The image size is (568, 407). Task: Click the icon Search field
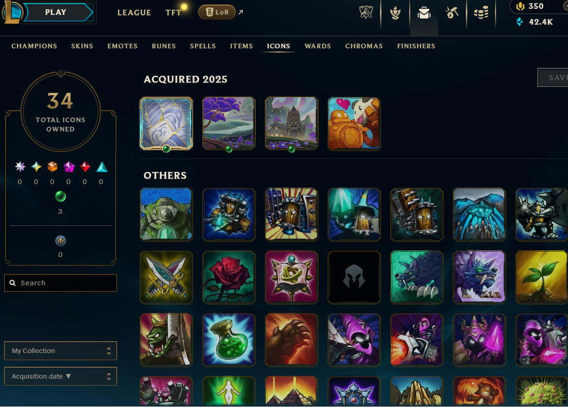tap(60, 283)
